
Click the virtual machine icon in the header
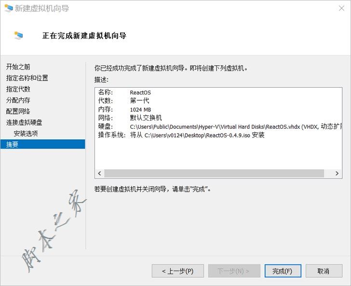point(19,36)
